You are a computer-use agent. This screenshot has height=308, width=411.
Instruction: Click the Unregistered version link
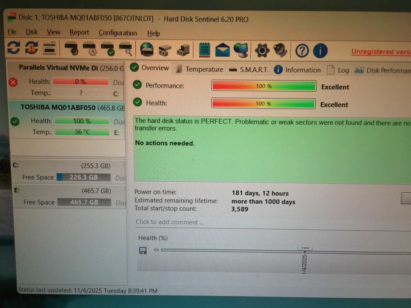click(x=381, y=52)
